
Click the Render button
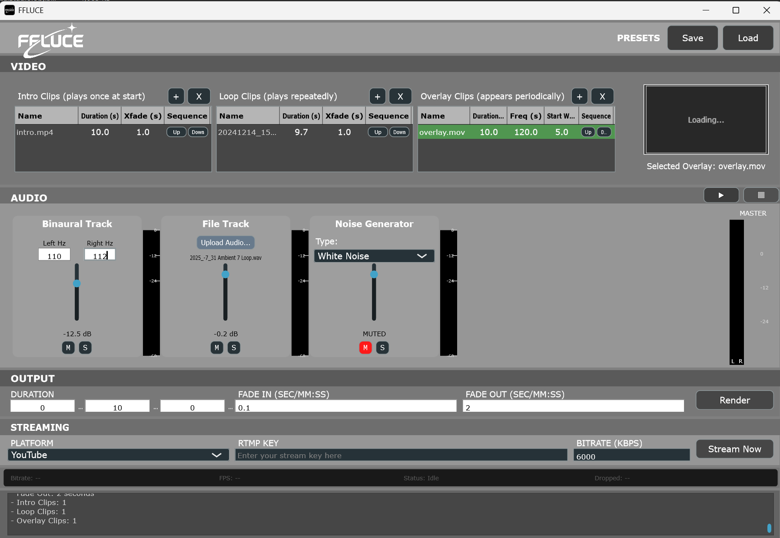click(x=734, y=400)
